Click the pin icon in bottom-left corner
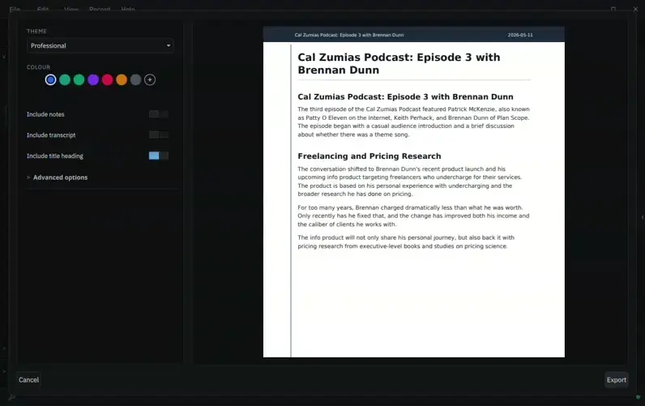The image size is (645, 406). (12, 397)
